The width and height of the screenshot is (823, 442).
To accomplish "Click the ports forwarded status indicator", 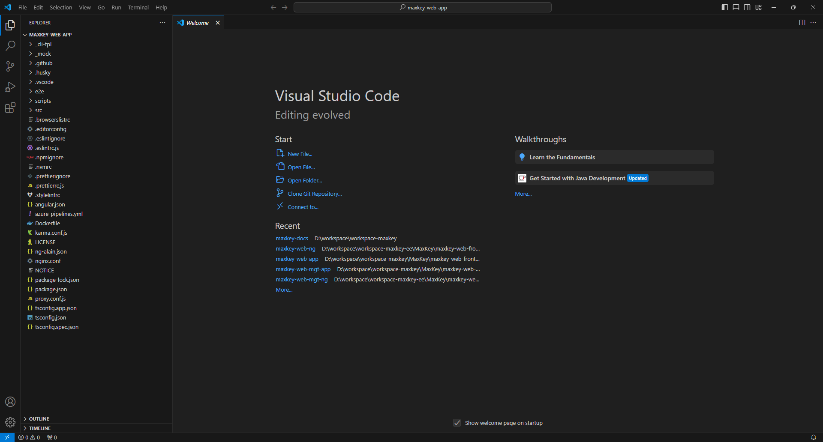I will [52, 437].
